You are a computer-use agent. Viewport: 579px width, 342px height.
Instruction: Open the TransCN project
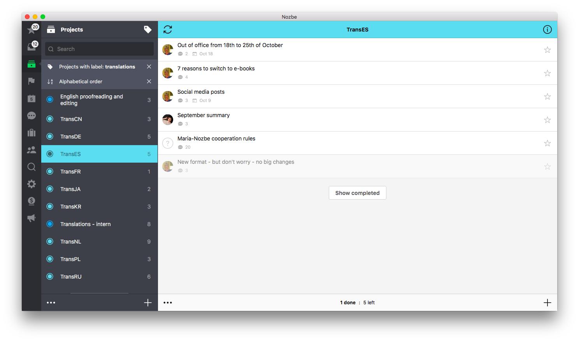(99, 119)
